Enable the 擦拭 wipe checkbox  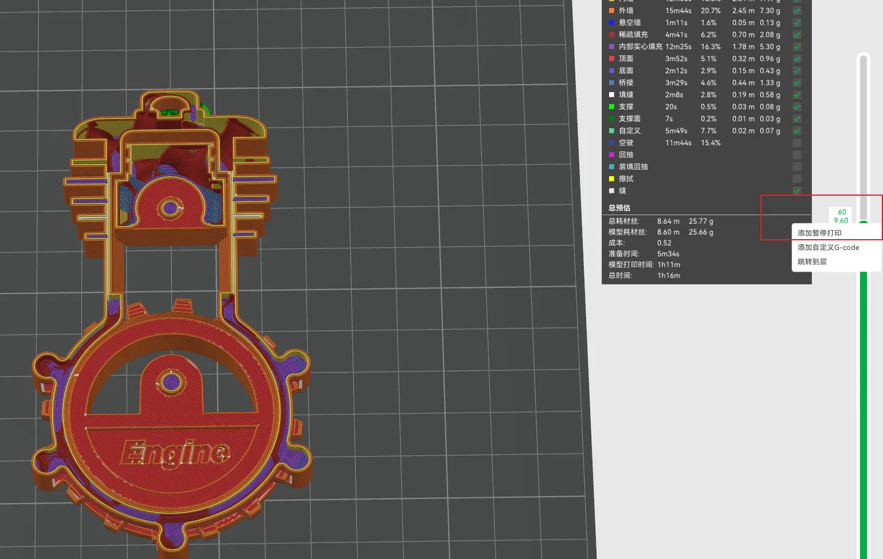pyautogui.click(x=796, y=179)
